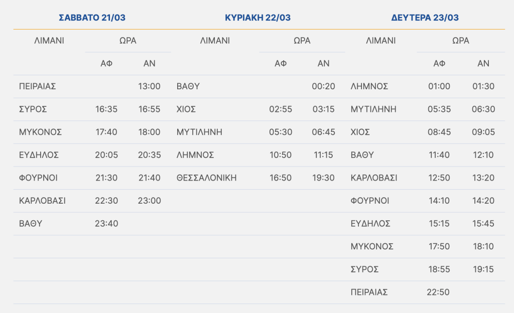Viewport: 514px width, 313px height.
Task: Select the 16:50 arrival at ΘΕΣΣΑΛΟΝΙΚΗ
Action: pyautogui.click(x=281, y=178)
